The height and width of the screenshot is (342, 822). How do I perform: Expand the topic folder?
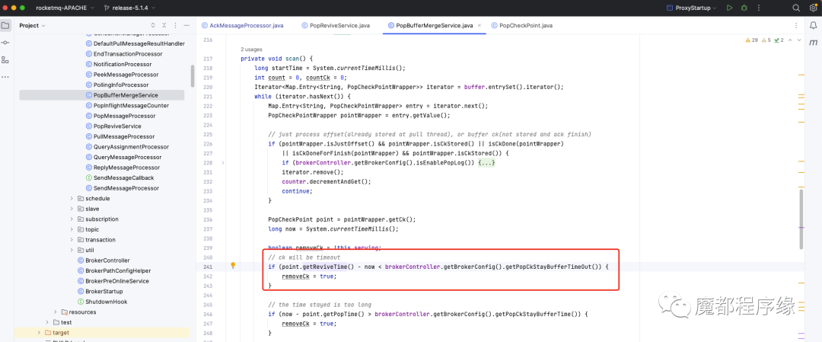72,229
